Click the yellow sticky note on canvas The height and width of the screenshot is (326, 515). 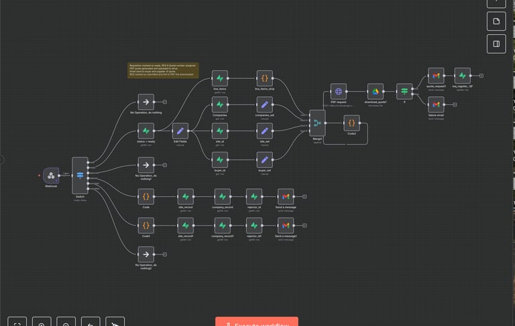tap(163, 70)
